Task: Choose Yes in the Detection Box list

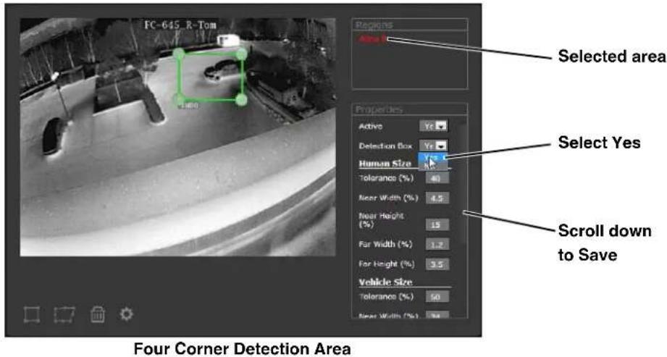Action: tap(433, 157)
